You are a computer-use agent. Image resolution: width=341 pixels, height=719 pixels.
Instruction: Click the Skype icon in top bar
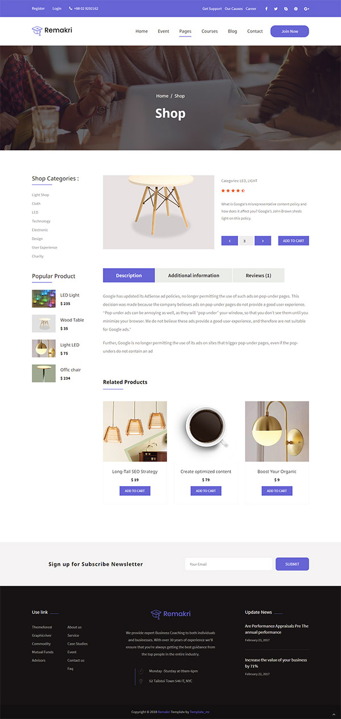(x=286, y=9)
